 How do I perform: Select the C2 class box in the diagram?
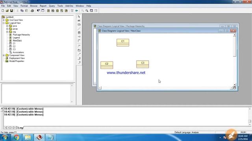point(107,65)
